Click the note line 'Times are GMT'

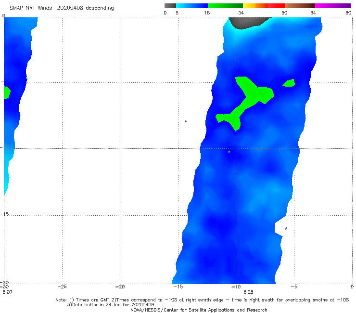[93, 300]
